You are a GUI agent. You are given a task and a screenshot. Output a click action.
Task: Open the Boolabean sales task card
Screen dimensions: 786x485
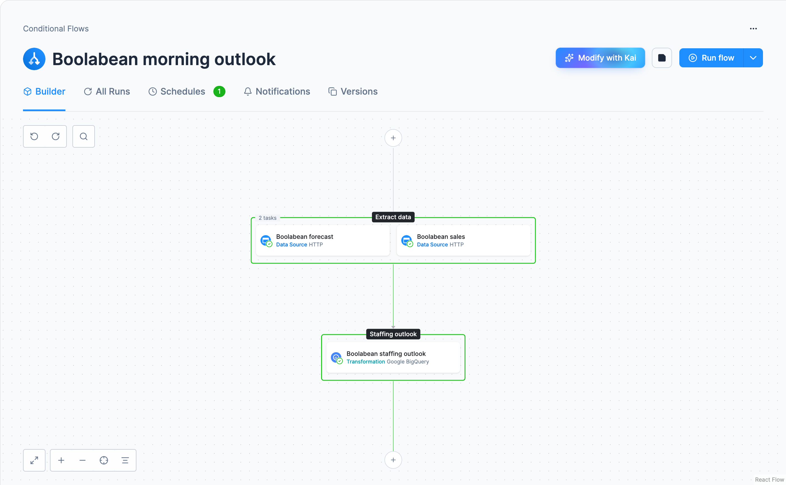pyautogui.click(x=463, y=240)
